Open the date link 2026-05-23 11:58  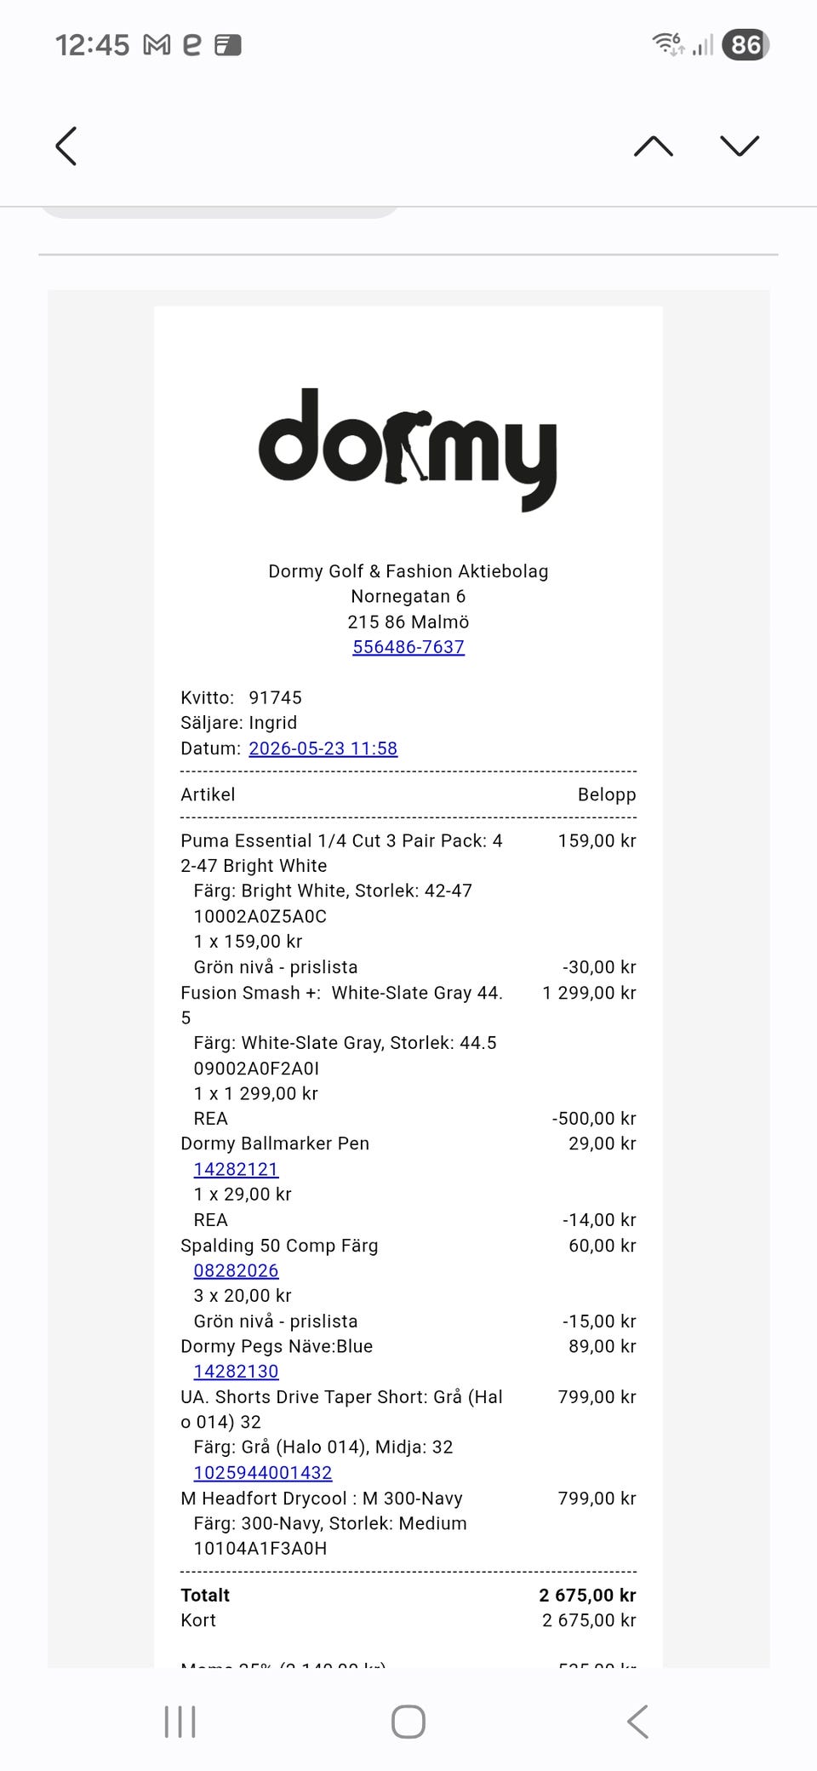point(323,748)
